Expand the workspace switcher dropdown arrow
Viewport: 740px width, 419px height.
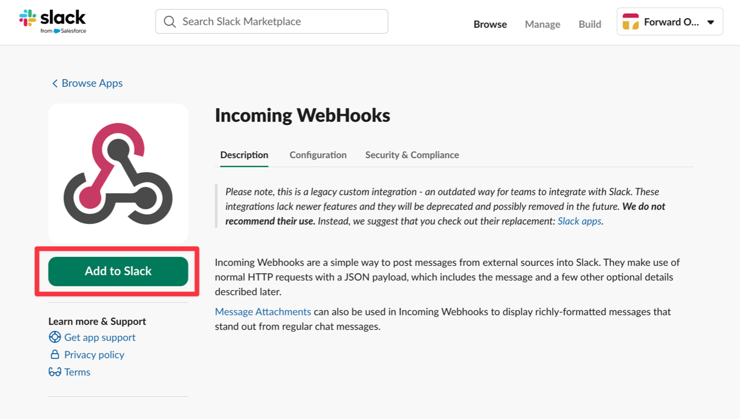click(711, 22)
